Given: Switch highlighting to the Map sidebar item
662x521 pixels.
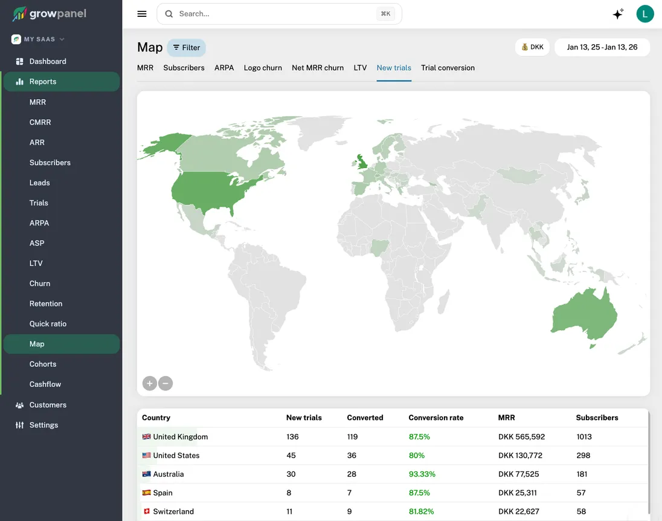Looking at the screenshot, I should [x=37, y=343].
